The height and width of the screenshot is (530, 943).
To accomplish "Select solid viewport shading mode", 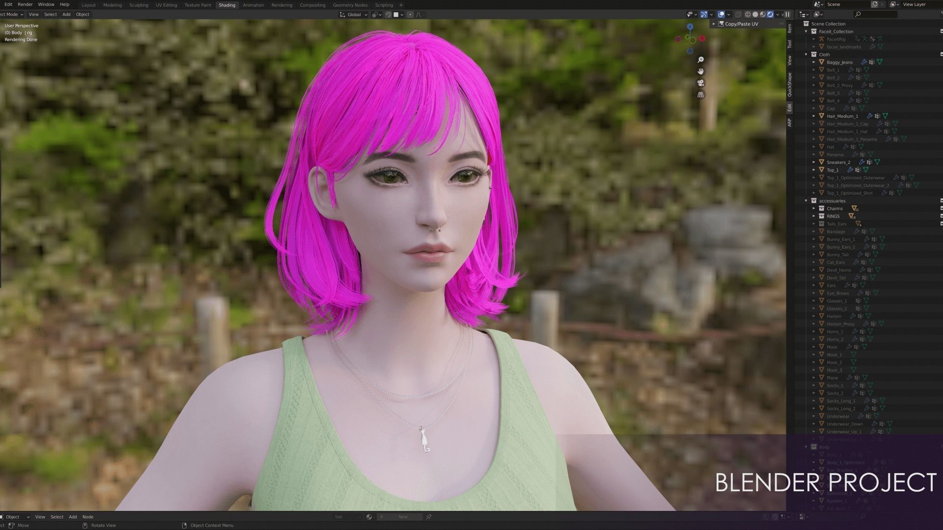I will click(x=755, y=14).
